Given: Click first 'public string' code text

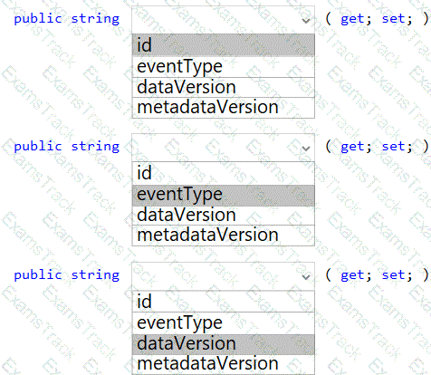Looking at the screenshot, I should pos(67,19).
